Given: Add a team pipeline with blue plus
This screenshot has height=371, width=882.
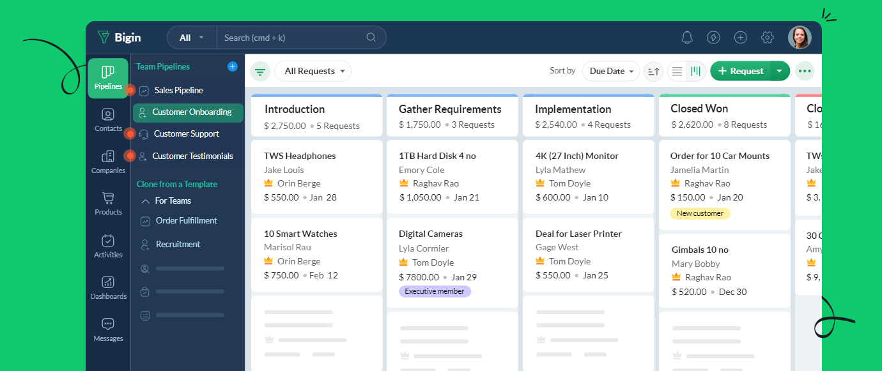Looking at the screenshot, I should [232, 66].
